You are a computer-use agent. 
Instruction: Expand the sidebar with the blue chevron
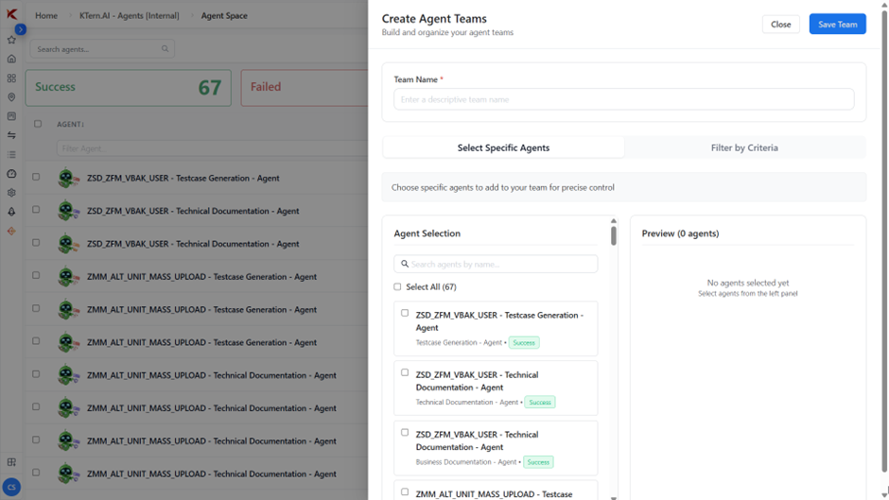coord(20,29)
